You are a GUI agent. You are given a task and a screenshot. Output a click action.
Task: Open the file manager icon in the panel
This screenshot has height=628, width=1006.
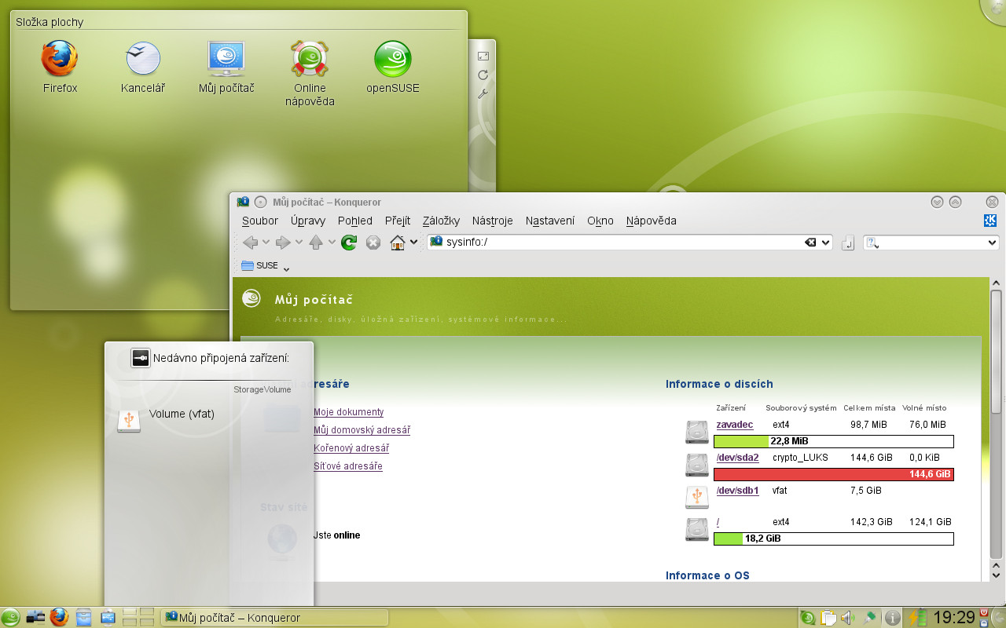click(84, 617)
